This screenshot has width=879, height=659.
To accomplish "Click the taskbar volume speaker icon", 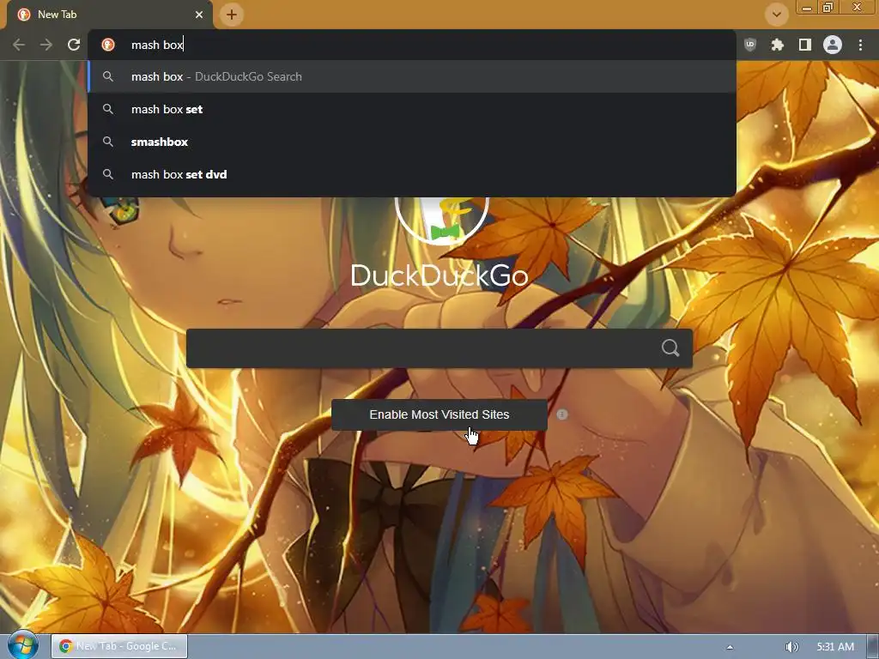I will point(791,647).
